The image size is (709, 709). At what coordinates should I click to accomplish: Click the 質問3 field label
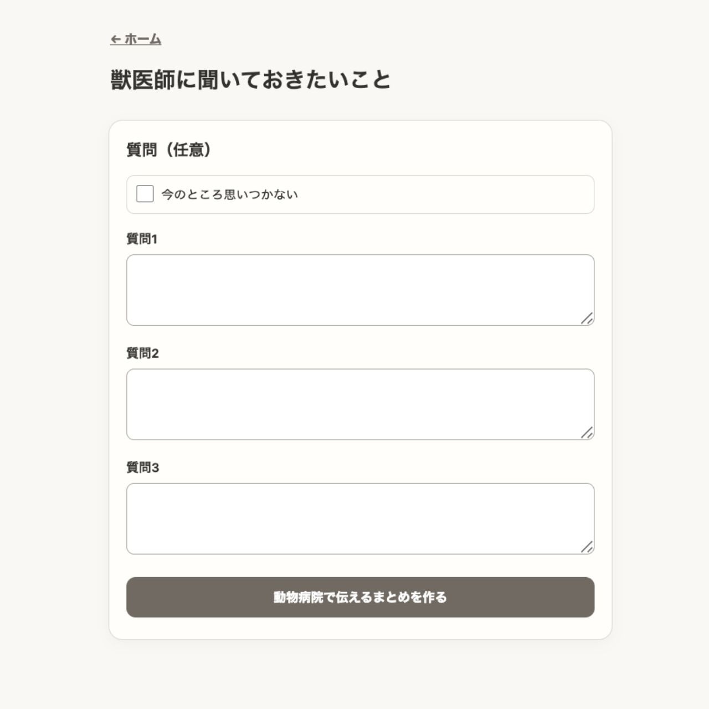point(143,467)
